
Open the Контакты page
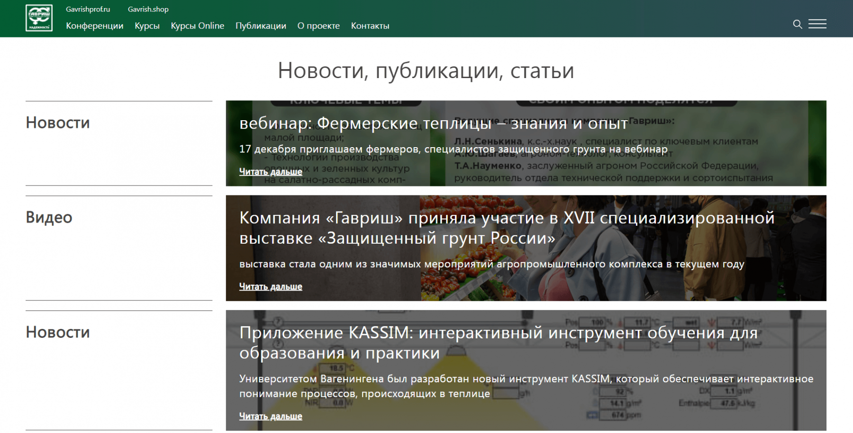pyautogui.click(x=370, y=26)
